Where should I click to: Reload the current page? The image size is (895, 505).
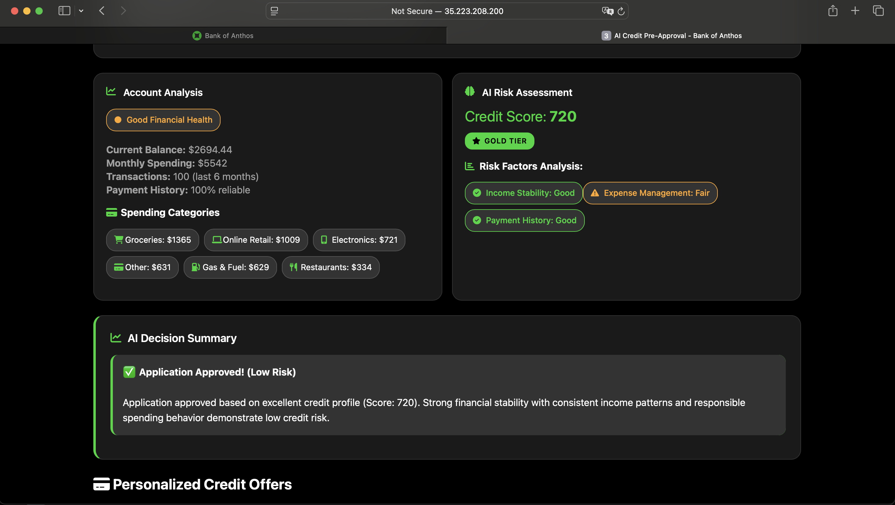(x=621, y=11)
